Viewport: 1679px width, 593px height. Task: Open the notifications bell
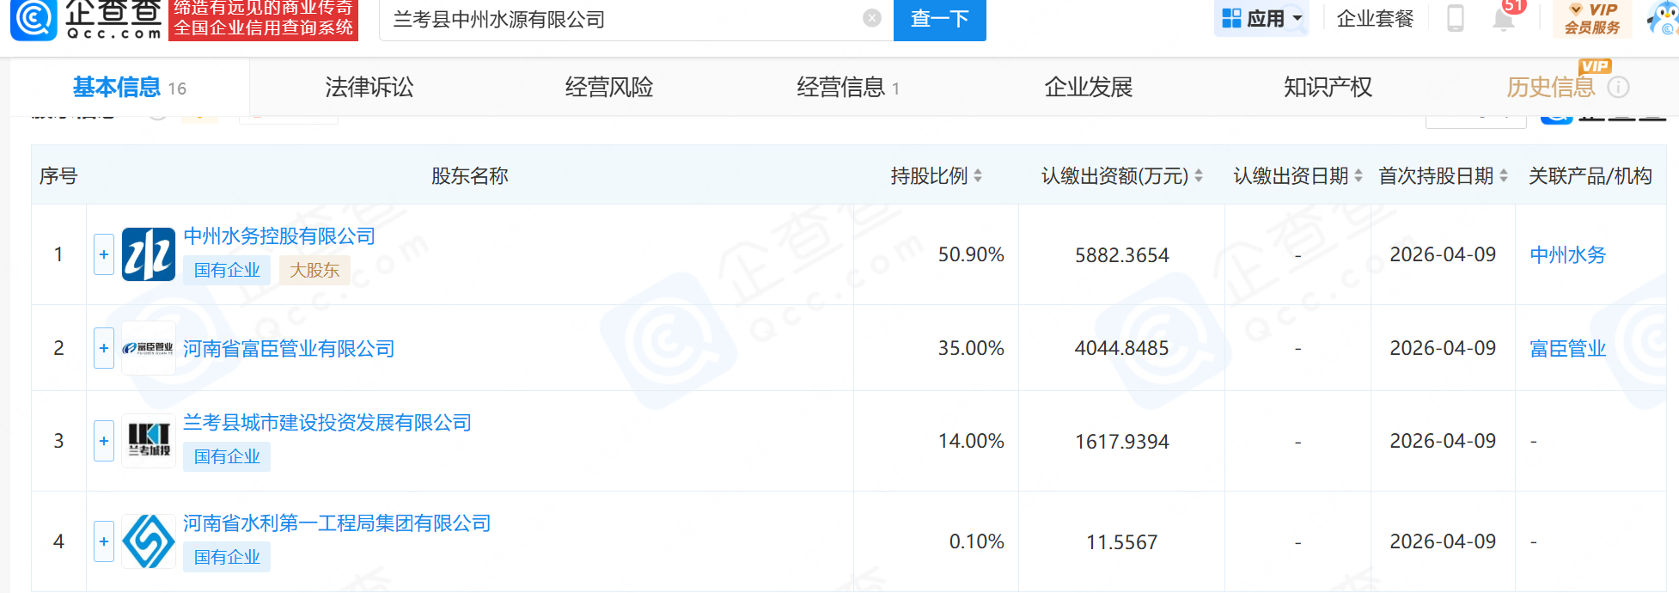point(1503,19)
